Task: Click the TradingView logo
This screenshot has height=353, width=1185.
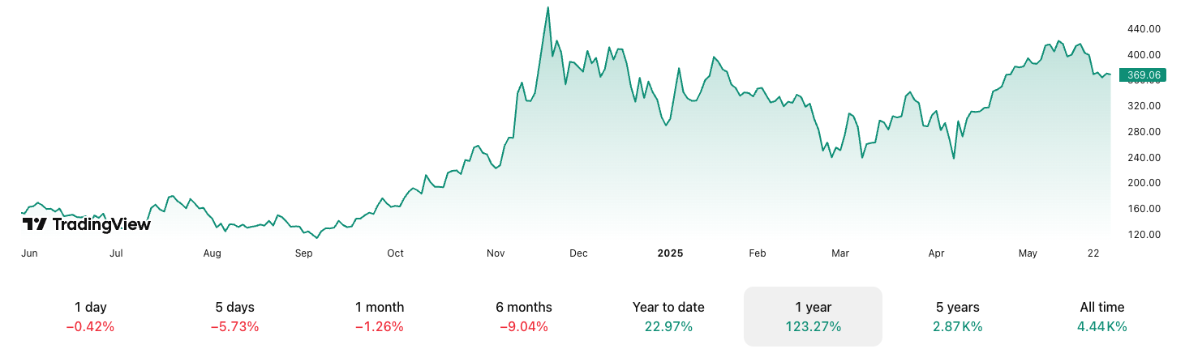Action: point(87,224)
